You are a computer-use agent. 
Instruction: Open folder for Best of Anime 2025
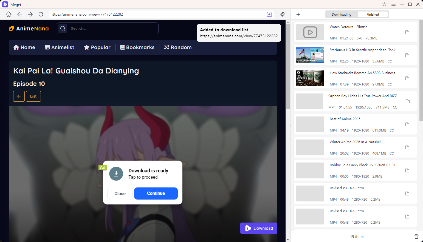pos(407,124)
